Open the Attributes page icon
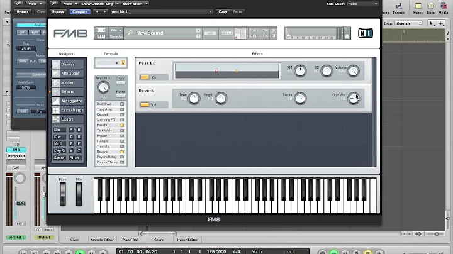Image resolution: width=453 pixels, height=254 pixels. 56,74
